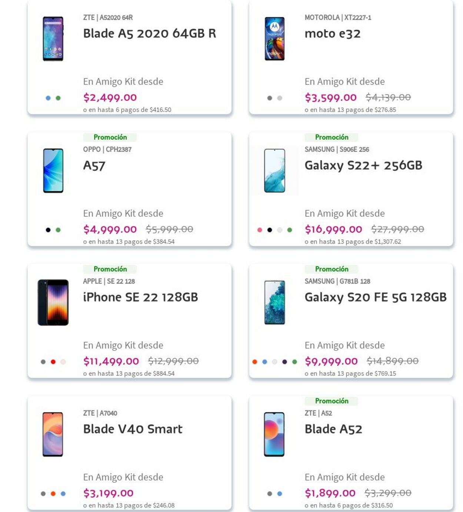Pick orange color for Blade V40 Smart
This screenshot has width=463, height=512.
(53, 494)
